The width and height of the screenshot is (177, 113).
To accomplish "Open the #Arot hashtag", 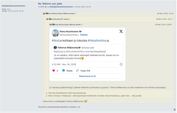I will (55, 40).
